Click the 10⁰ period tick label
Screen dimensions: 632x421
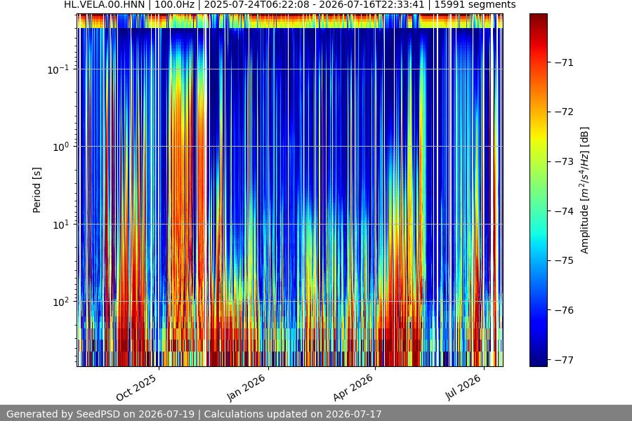(x=61, y=147)
